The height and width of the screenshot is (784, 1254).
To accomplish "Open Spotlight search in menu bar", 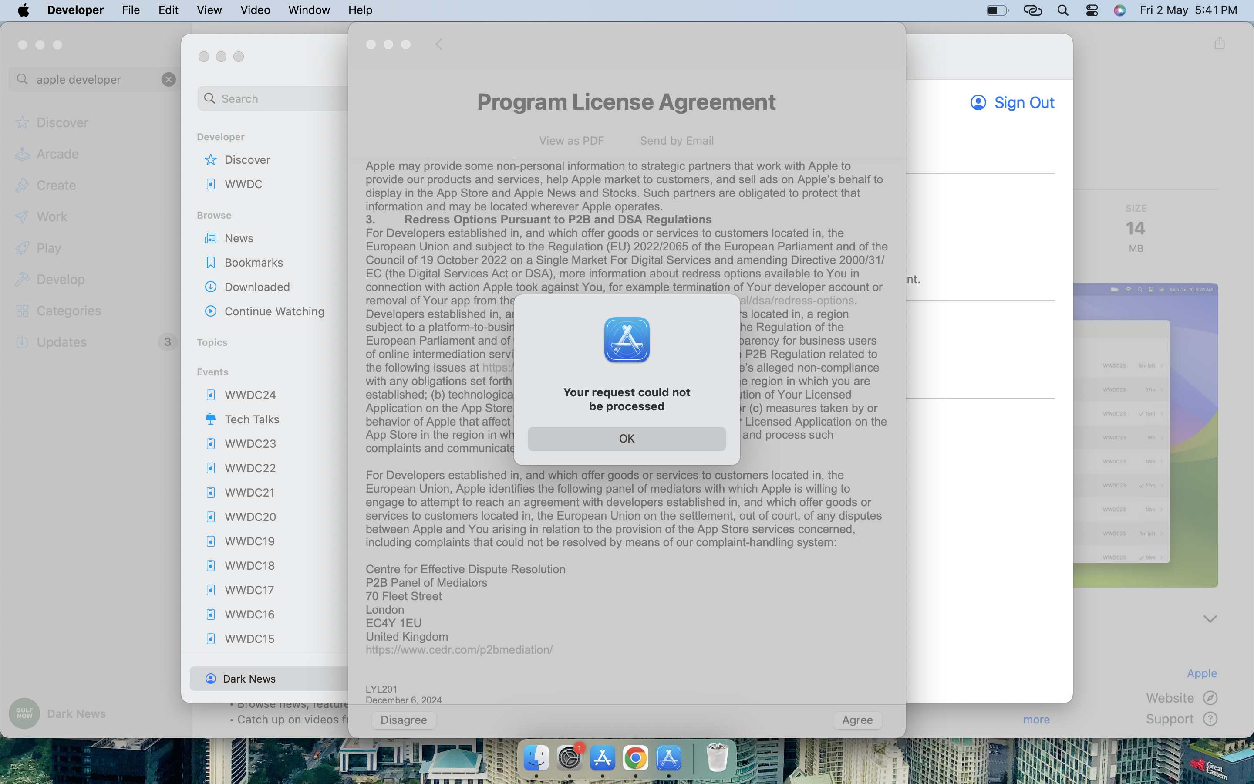I will pos(1063,10).
